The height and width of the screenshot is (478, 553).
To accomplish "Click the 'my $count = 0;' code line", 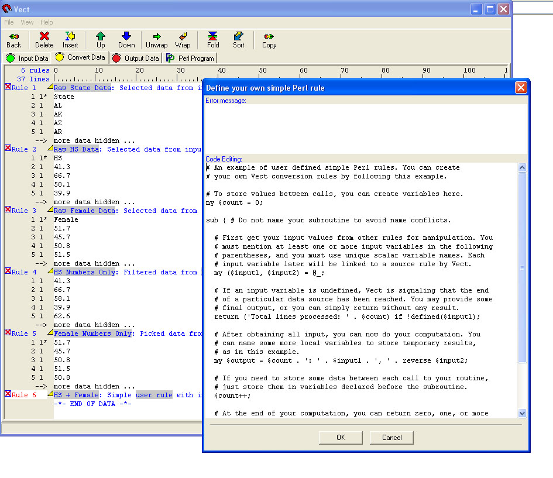I will click(x=234, y=202).
